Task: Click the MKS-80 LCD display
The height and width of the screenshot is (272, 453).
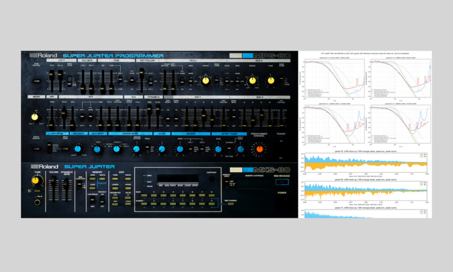Action: pyautogui.click(x=178, y=179)
